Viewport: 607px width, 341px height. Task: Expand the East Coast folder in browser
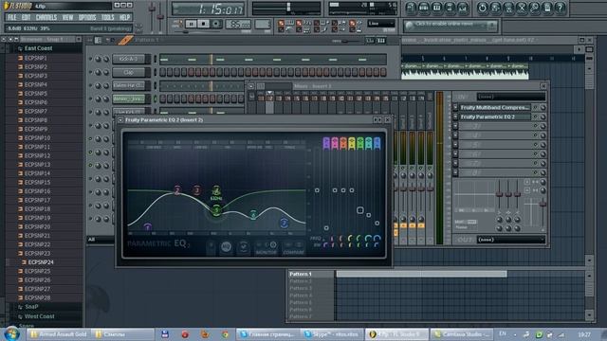[38, 48]
